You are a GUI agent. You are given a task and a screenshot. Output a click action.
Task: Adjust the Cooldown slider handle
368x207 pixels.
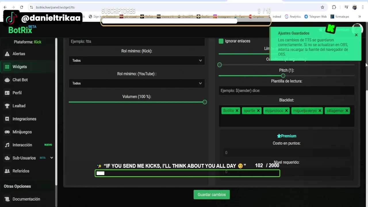[x=220, y=65]
